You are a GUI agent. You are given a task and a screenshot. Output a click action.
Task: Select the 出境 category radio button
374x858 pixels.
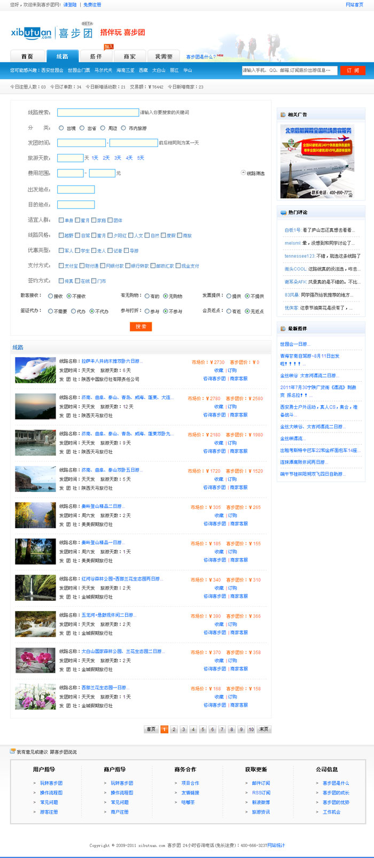61,128
